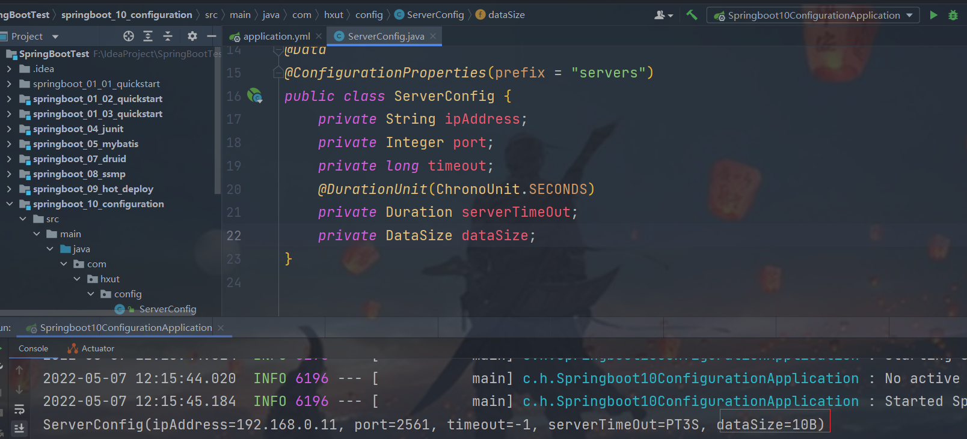The height and width of the screenshot is (439, 967).
Task: Click the Actuator branch icon
Action: (73, 348)
